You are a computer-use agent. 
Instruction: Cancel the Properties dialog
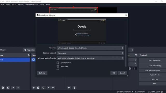[x=122, y=73]
